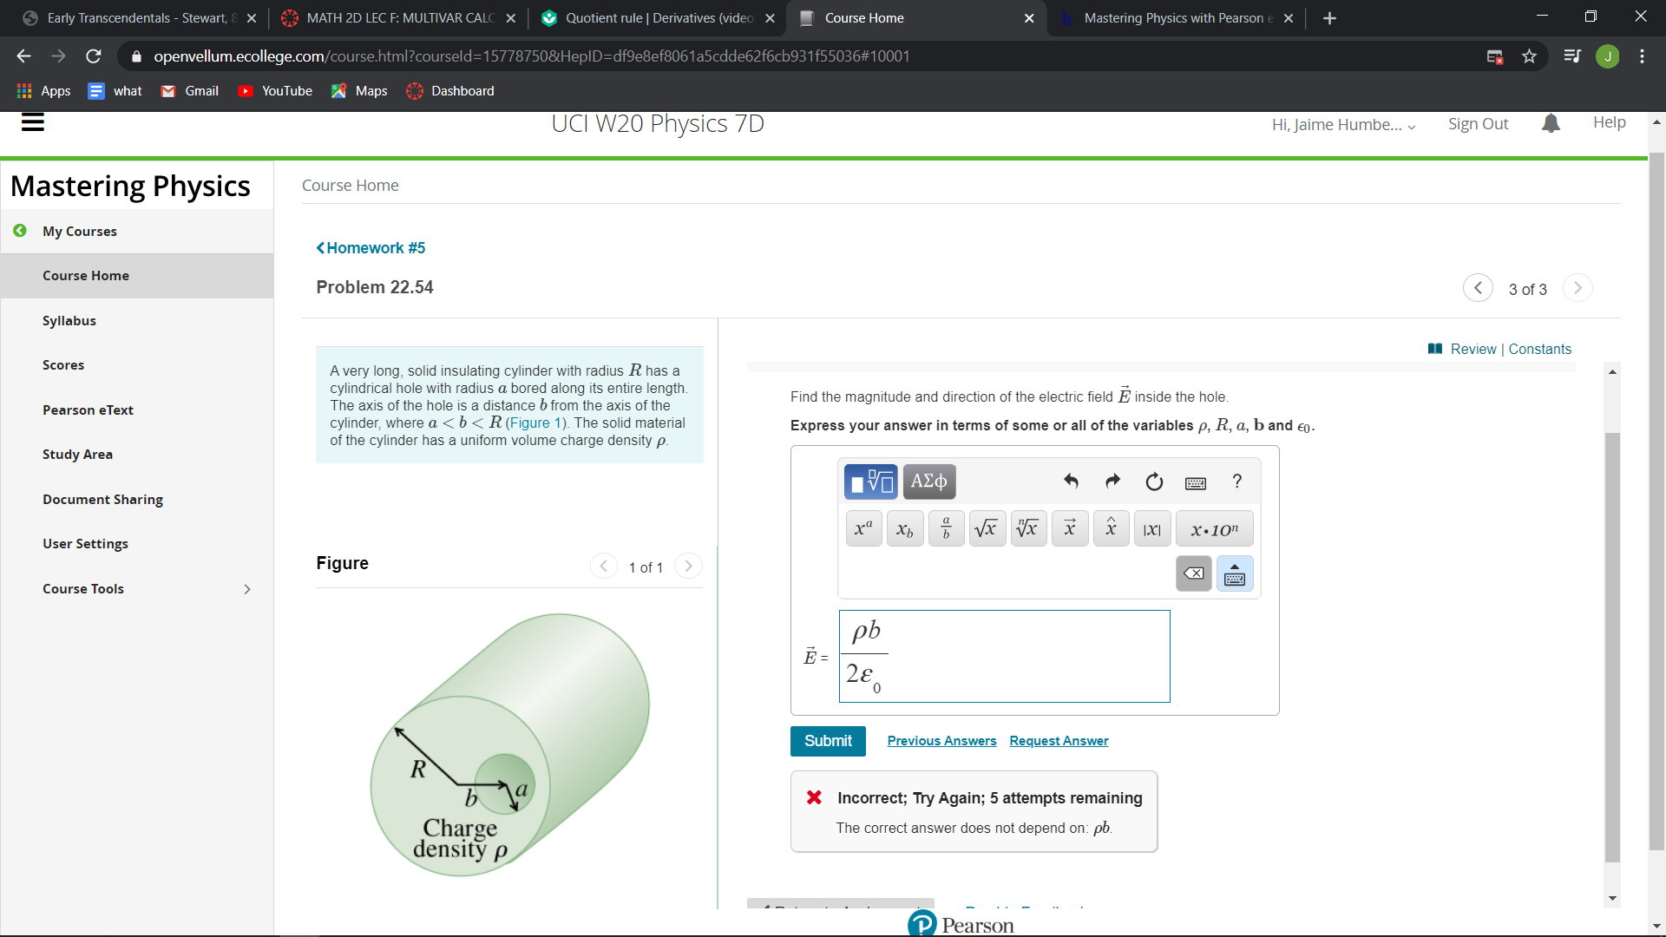
Task: Collapse to previous problem using left chevron
Action: tap(1477, 288)
